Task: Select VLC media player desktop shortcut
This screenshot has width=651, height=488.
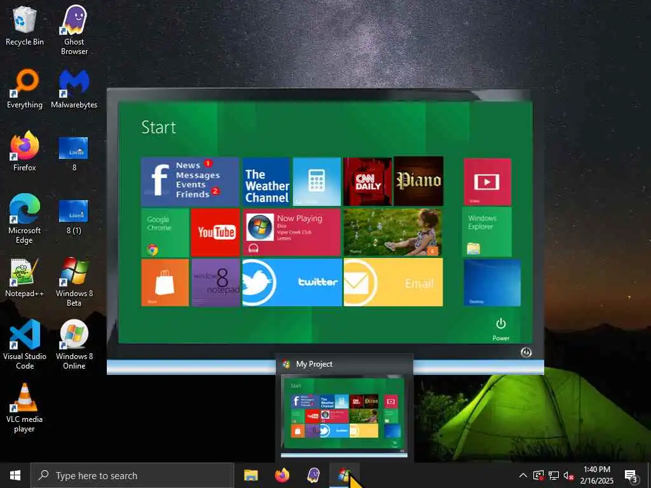Action: [25, 409]
